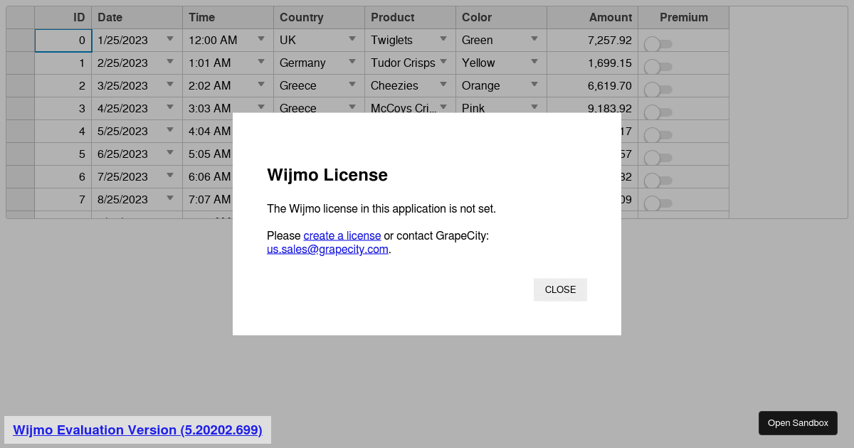Toggle Premium switch for row ID 5
854x448 pixels.
click(658, 158)
